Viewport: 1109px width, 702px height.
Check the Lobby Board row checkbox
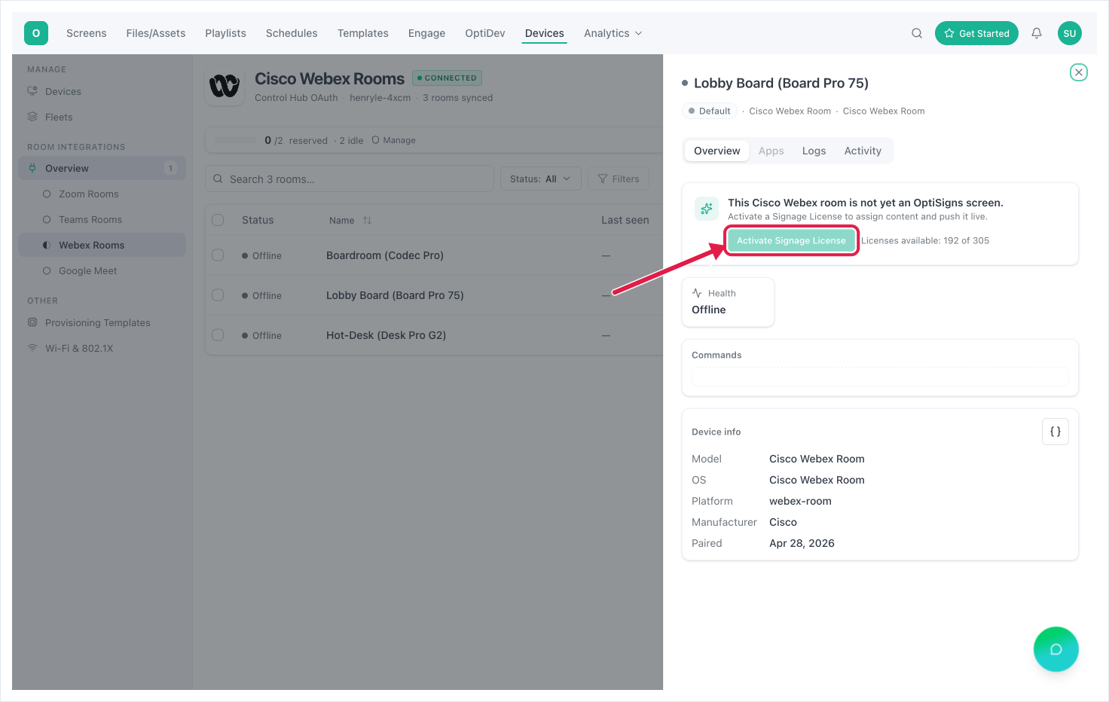218,295
